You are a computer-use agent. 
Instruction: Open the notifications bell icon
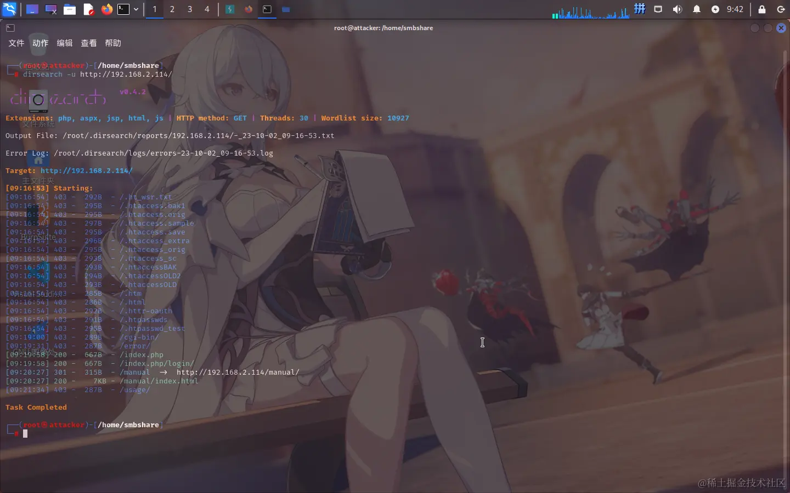click(697, 9)
